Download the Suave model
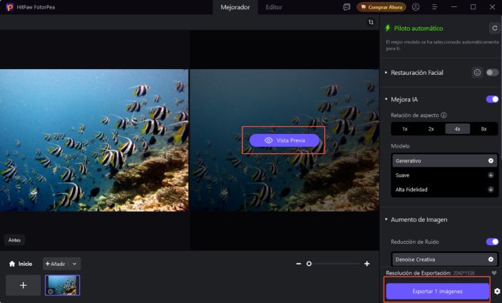The image size is (502, 303). coord(491,175)
